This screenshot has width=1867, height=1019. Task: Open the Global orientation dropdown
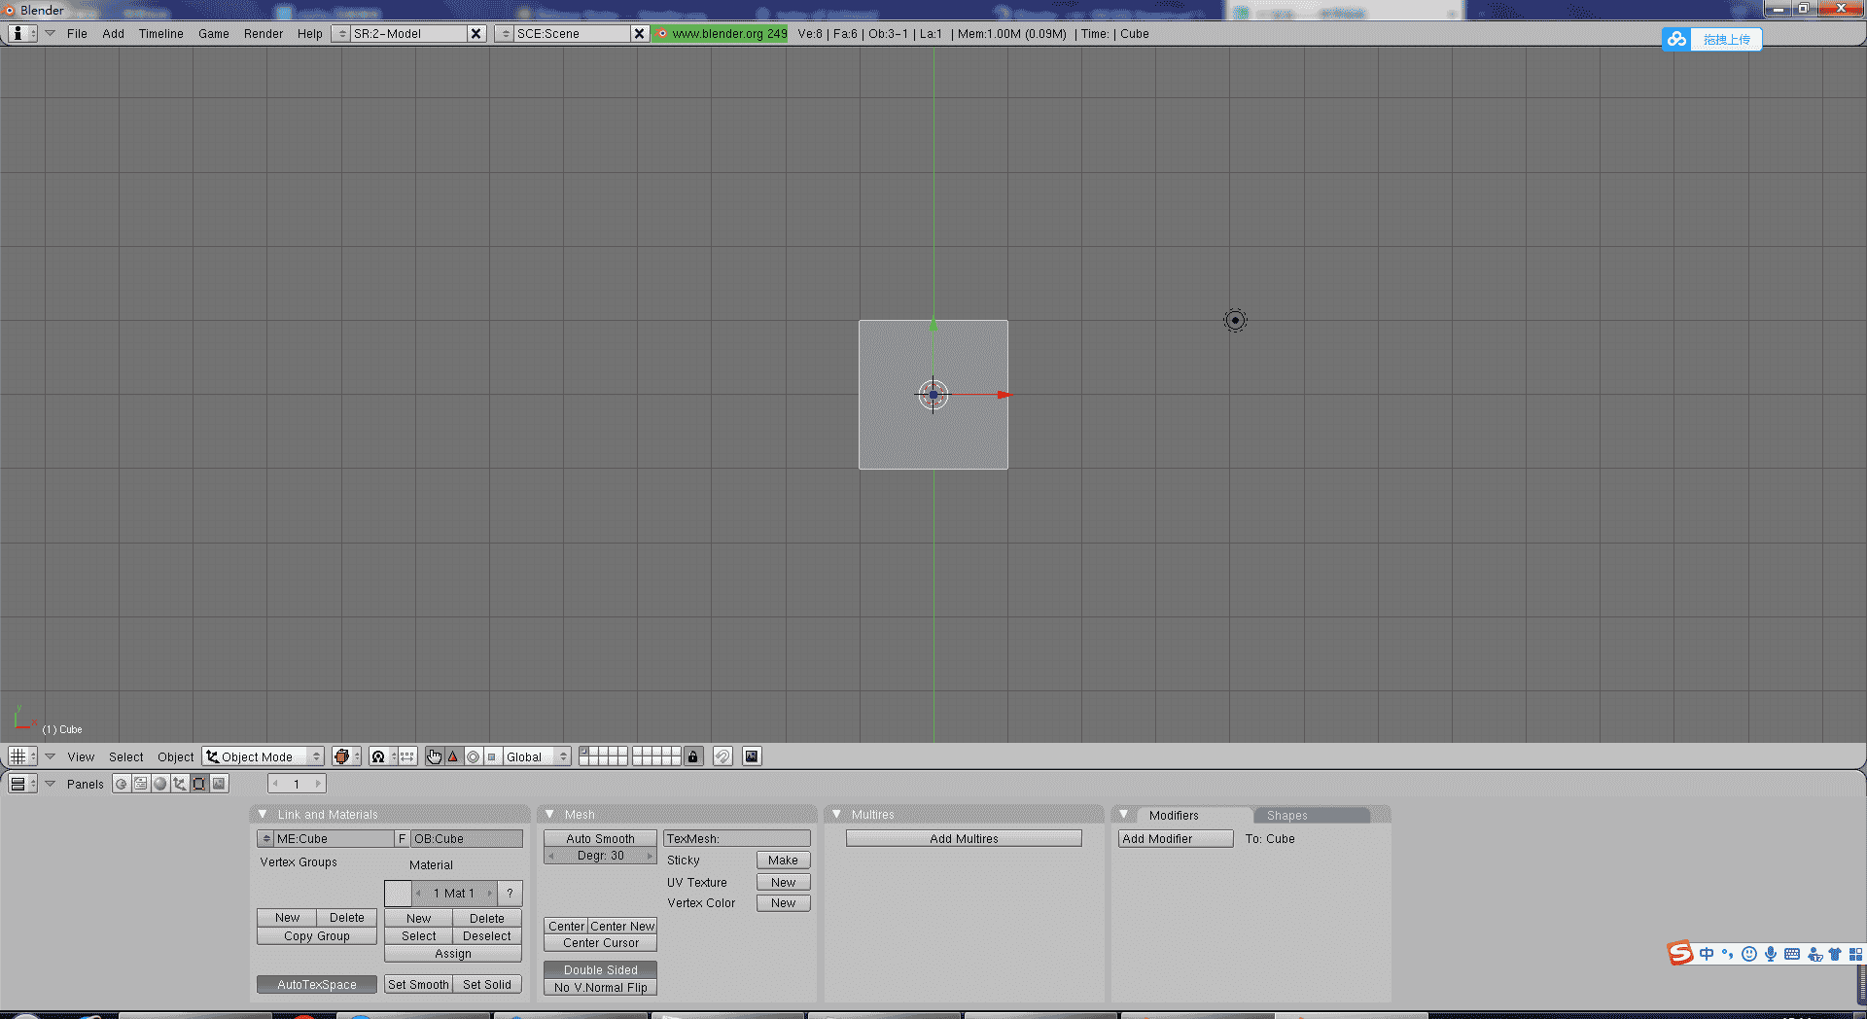point(536,756)
